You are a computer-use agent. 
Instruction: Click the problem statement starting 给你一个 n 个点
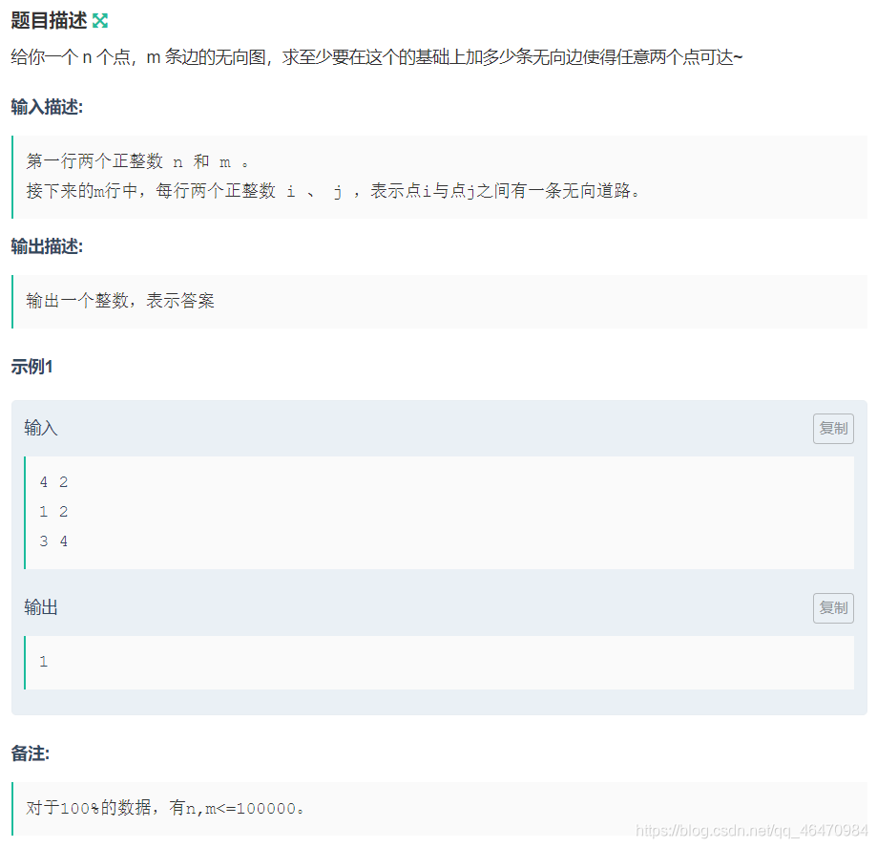376,57
